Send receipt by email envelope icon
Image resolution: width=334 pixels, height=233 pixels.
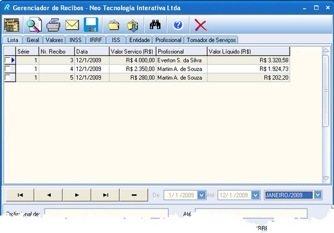pos(72,25)
